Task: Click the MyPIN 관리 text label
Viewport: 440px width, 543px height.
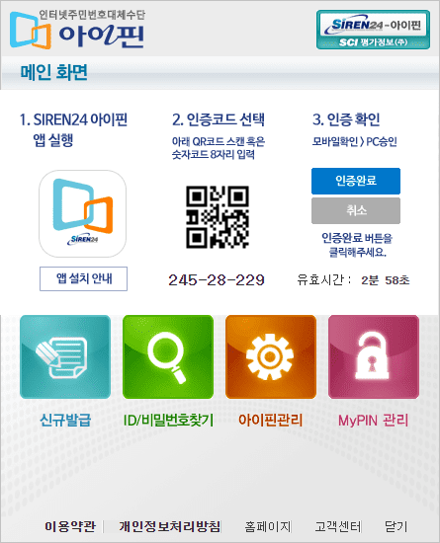Action: click(374, 421)
